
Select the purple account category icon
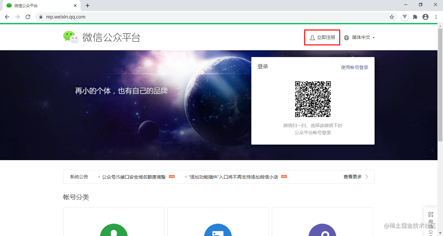[x=322, y=231]
